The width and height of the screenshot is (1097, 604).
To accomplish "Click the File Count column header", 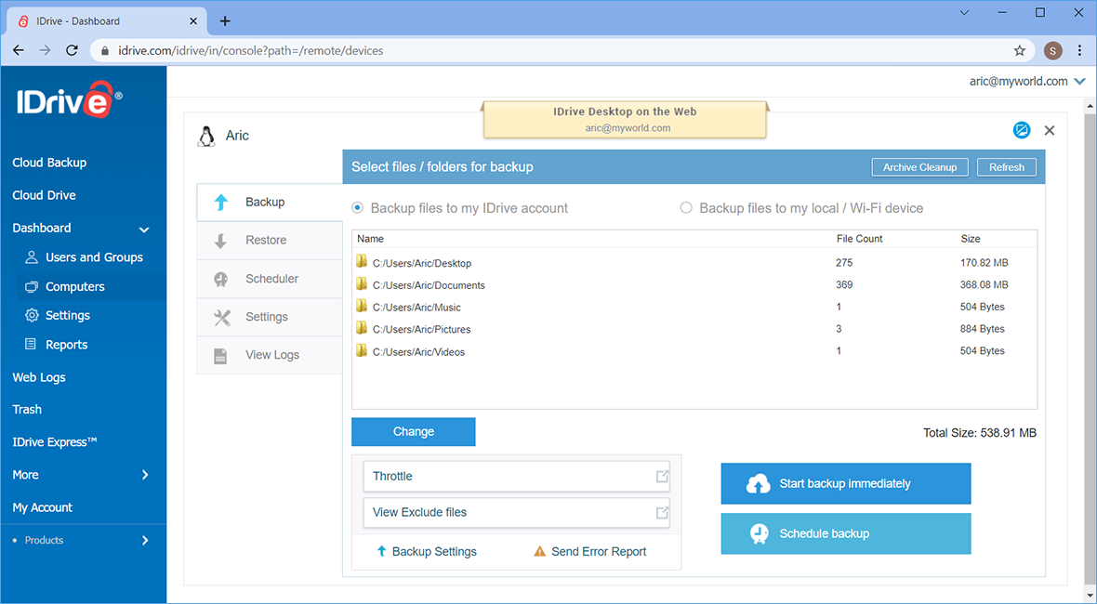I will [860, 239].
